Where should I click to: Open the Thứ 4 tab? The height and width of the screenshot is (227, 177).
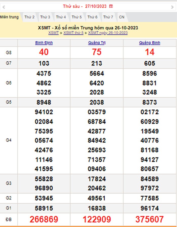[x=61, y=17]
